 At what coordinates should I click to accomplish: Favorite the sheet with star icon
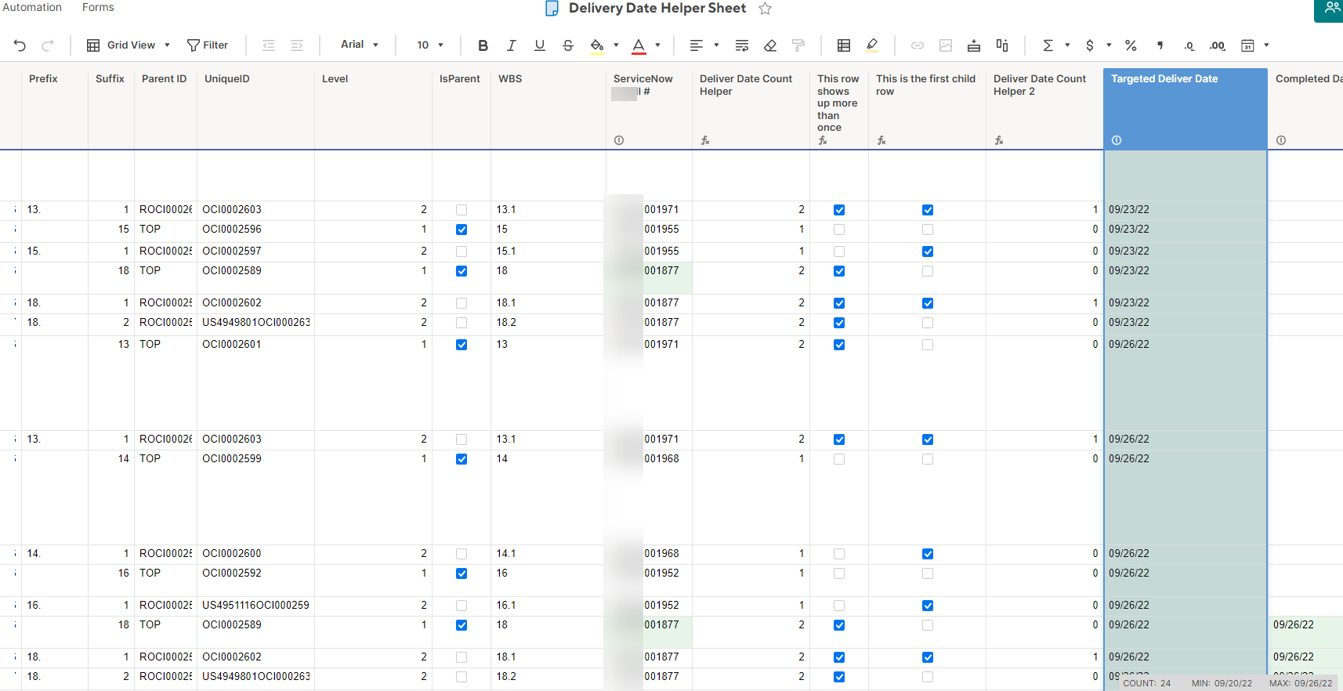pos(766,9)
